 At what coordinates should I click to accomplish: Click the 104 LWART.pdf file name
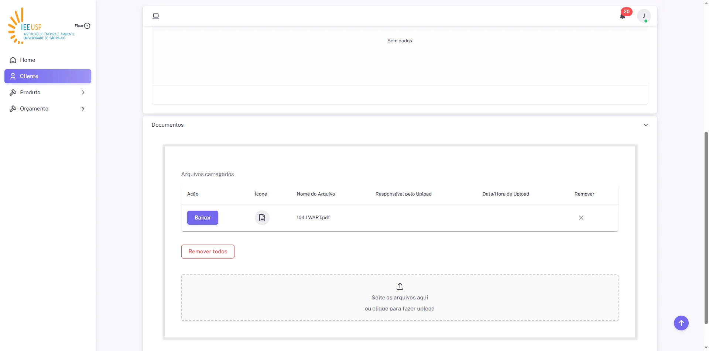tap(313, 218)
